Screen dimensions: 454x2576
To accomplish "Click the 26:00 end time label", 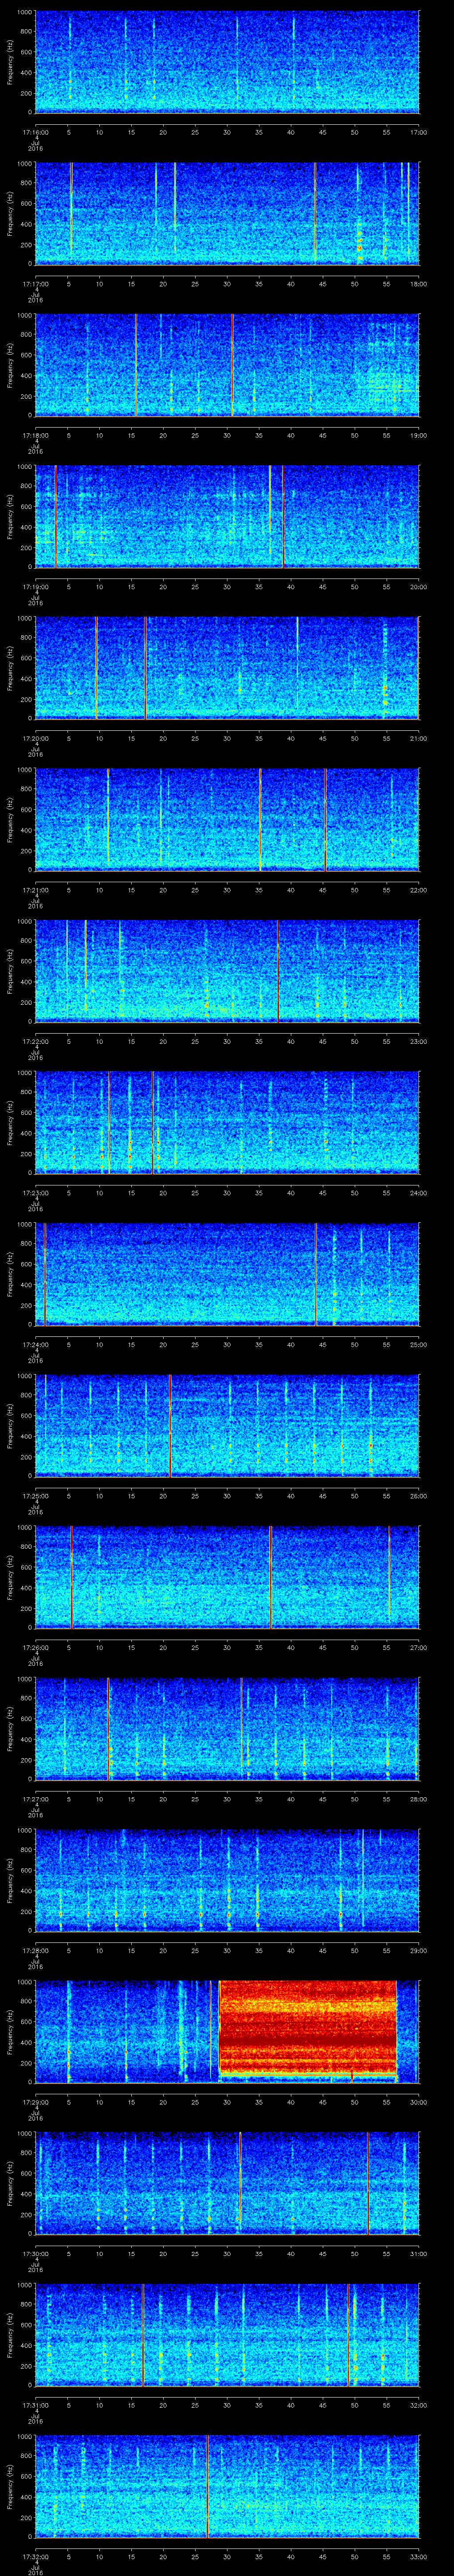I will coord(418,1496).
